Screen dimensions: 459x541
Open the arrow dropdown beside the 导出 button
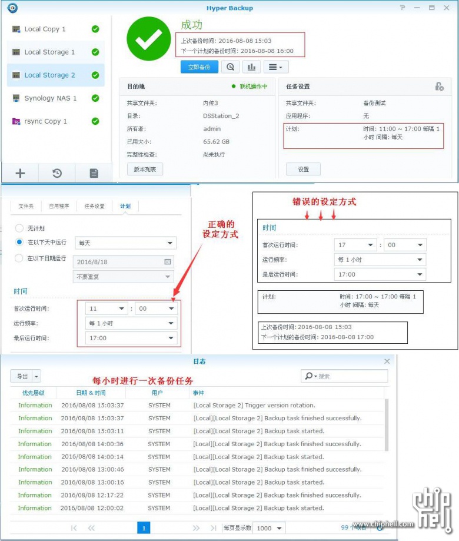pos(36,376)
